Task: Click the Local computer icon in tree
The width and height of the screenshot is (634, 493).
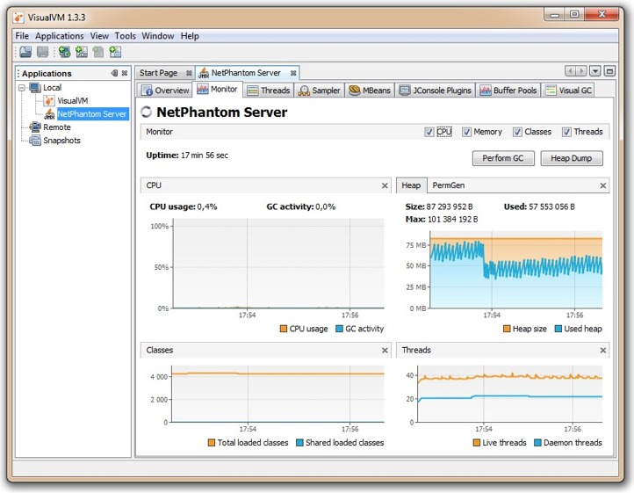Action: pos(35,87)
